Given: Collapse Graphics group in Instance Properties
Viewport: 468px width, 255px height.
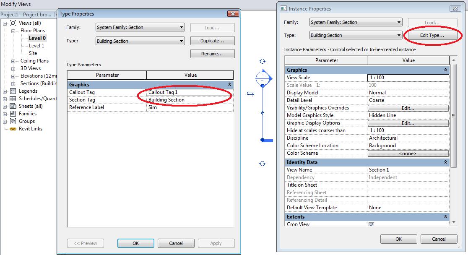Looking at the screenshot, I should coord(445,70).
